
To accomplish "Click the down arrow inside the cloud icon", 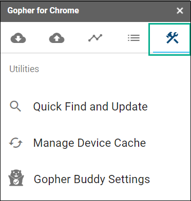I will [x=18, y=38].
